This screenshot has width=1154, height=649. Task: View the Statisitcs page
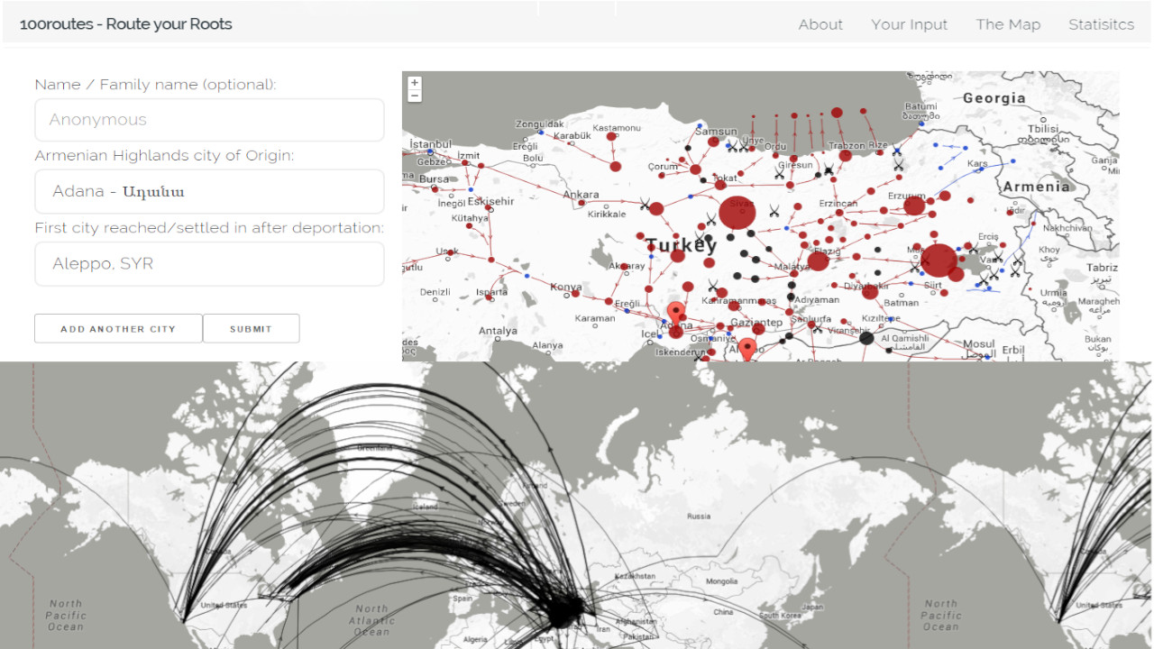(1101, 24)
